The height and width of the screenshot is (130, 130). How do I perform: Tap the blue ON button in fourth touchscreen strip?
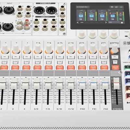coord(113,16)
